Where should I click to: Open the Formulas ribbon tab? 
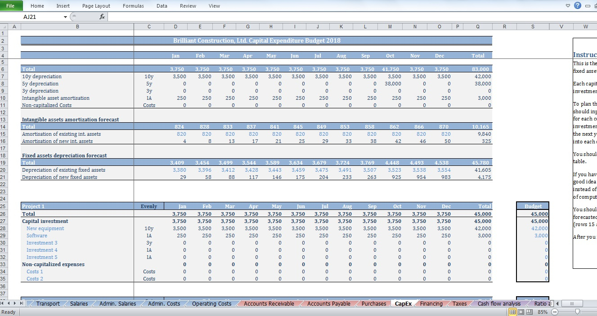click(x=133, y=6)
